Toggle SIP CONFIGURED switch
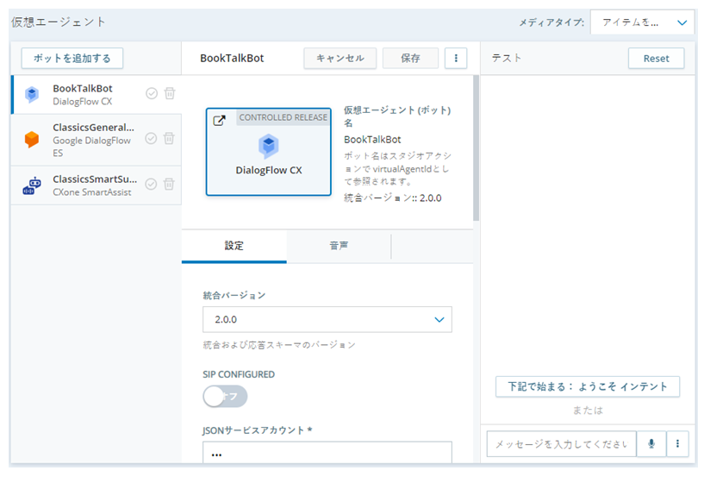The width and height of the screenshot is (704, 502). (225, 397)
